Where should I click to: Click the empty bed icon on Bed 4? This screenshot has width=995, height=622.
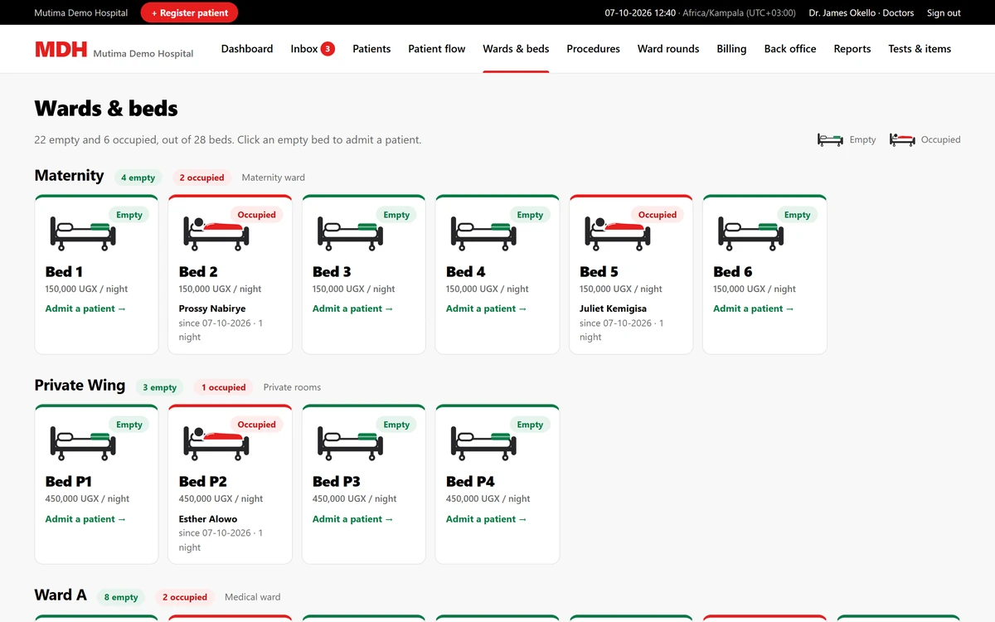click(x=483, y=234)
